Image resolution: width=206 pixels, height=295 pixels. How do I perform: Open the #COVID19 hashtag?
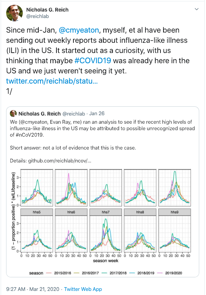pyautogui.click(x=93, y=60)
